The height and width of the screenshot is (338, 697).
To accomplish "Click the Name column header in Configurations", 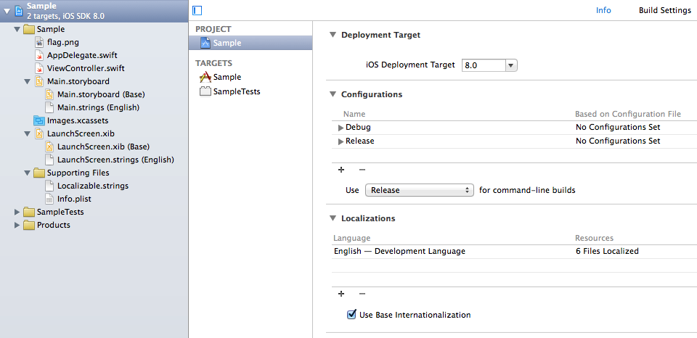I will tap(354, 114).
